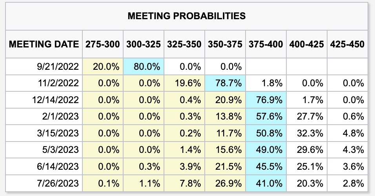Click the 275-300 column header
The image size is (375, 196).
(103, 44)
